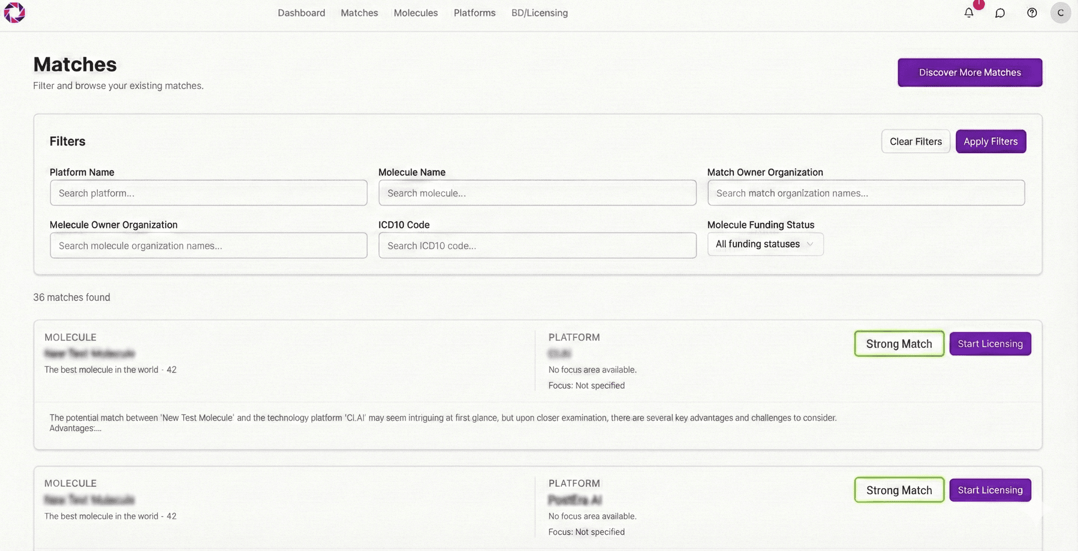Screen dimensions: 1078x551
Task: Open the chat messages icon
Action: tap(1000, 13)
